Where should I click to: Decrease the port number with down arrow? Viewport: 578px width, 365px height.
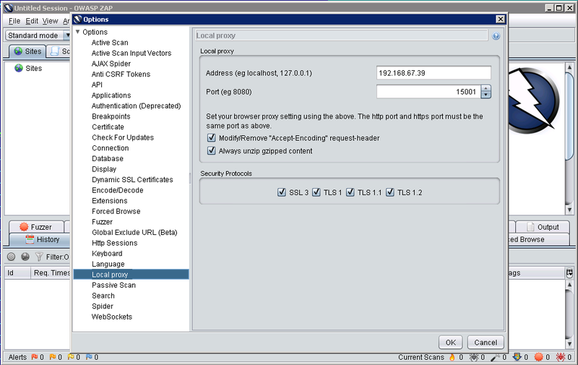coord(486,95)
